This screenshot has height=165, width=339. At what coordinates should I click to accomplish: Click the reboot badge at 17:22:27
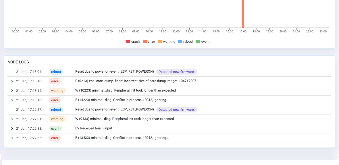coord(56,110)
